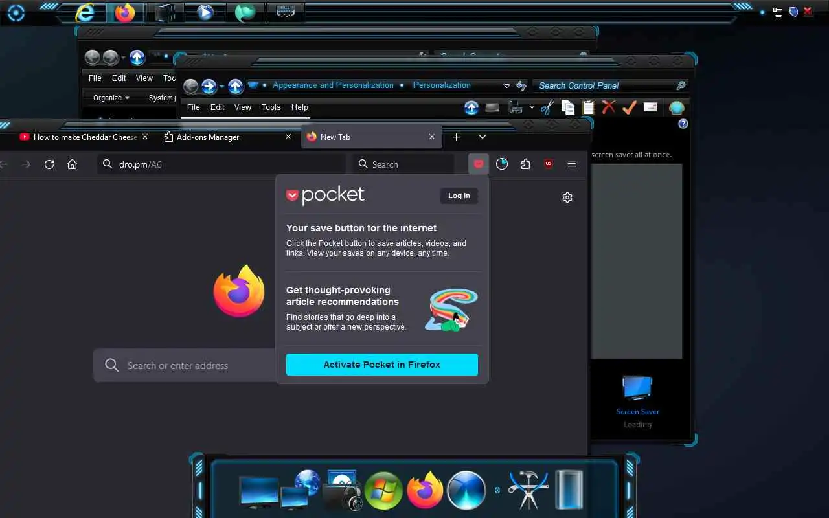The height and width of the screenshot is (518, 829).
Task: Open the Windows logo orb in the dock
Action: (383, 490)
